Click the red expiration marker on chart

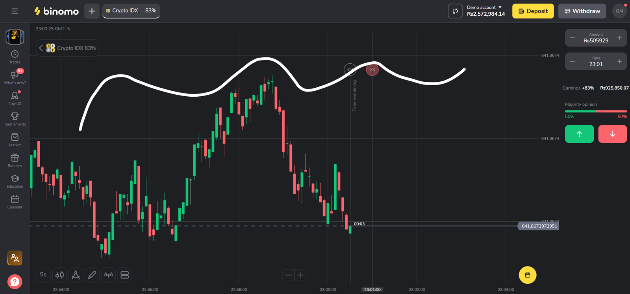(x=372, y=70)
